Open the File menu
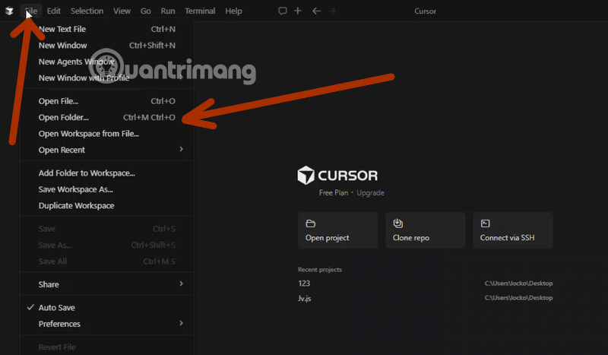 [x=31, y=11]
